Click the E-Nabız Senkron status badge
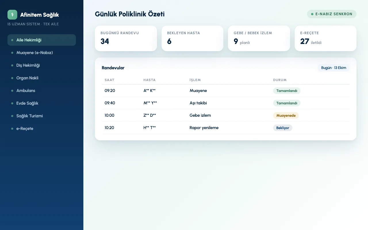This screenshot has width=368, height=230. pyautogui.click(x=332, y=14)
